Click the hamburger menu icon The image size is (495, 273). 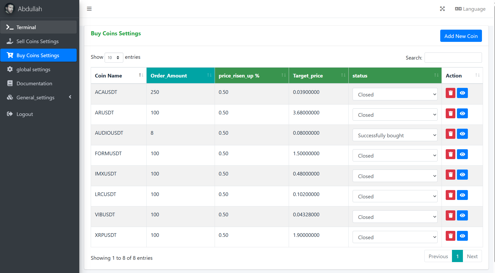pos(89,9)
